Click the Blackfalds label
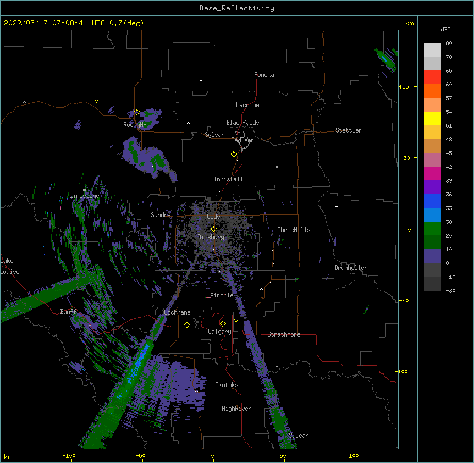 pyautogui.click(x=242, y=123)
